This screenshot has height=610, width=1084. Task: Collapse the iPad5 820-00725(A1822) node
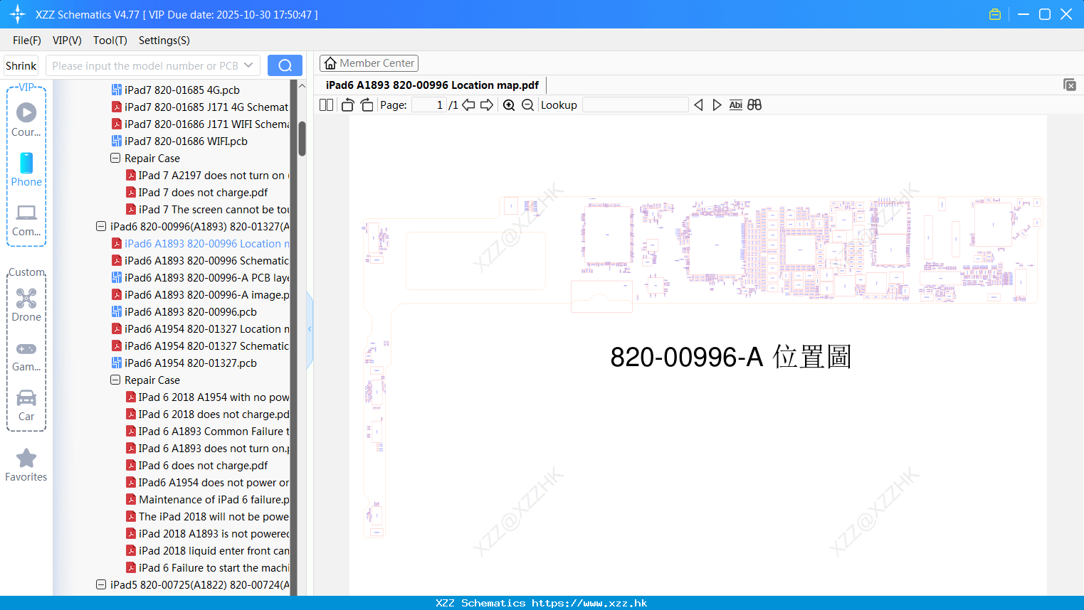click(x=101, y=584)
